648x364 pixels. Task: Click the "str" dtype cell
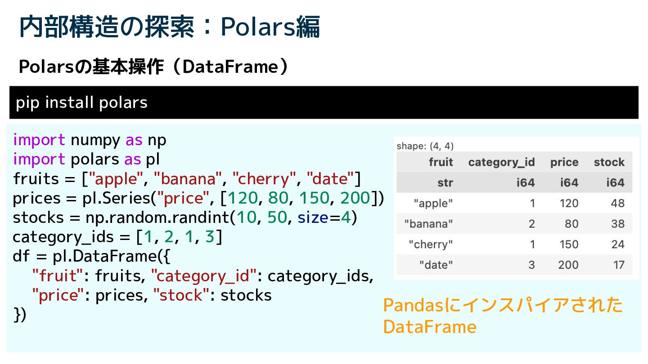point(445,183)
